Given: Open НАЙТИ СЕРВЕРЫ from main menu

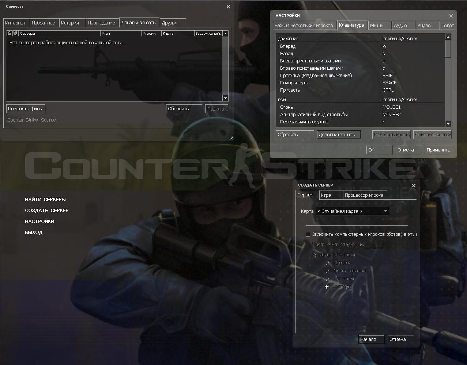Looking at the screenshot, I should [45, 200].
